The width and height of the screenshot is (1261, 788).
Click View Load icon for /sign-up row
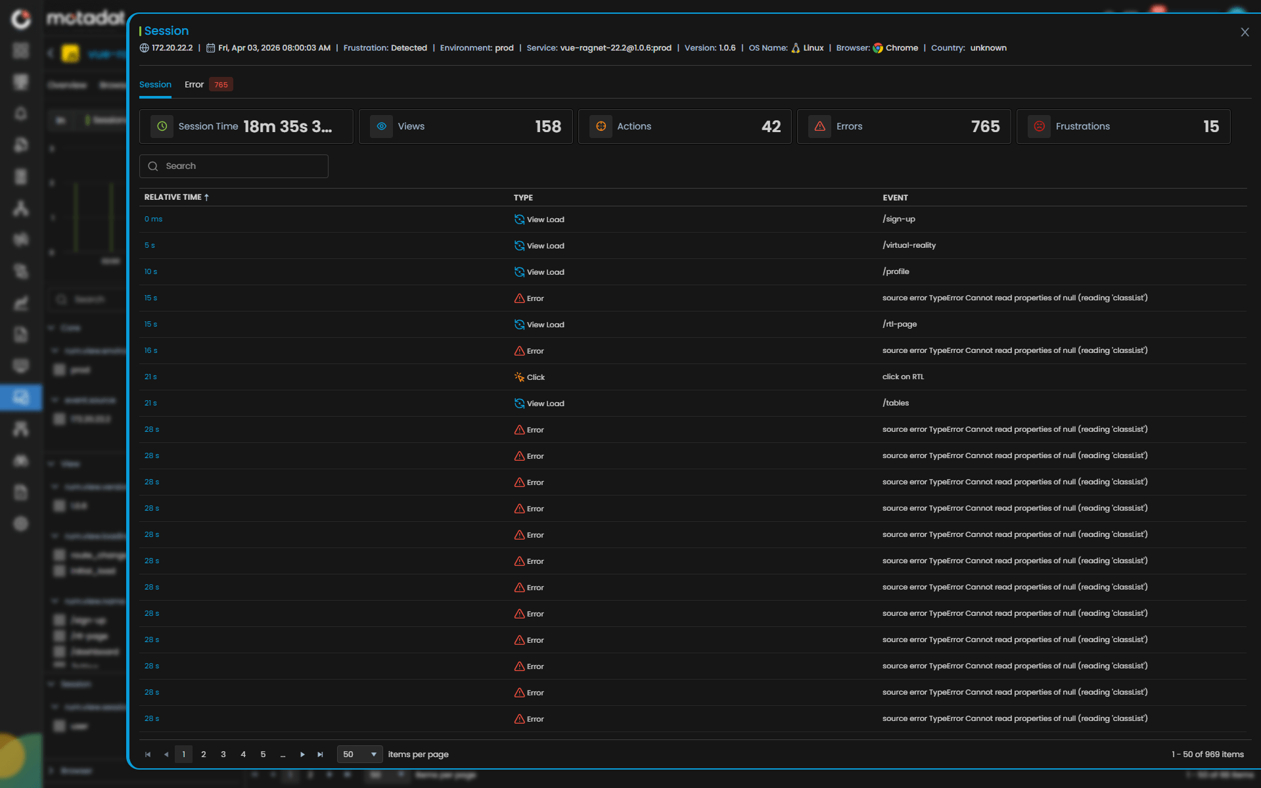point(519,220)
